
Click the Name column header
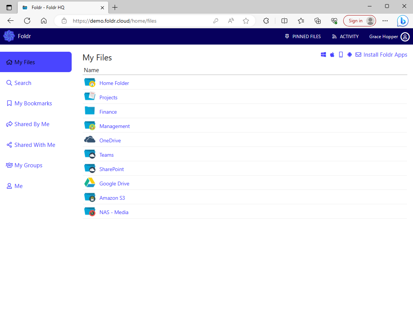(91, 70)
